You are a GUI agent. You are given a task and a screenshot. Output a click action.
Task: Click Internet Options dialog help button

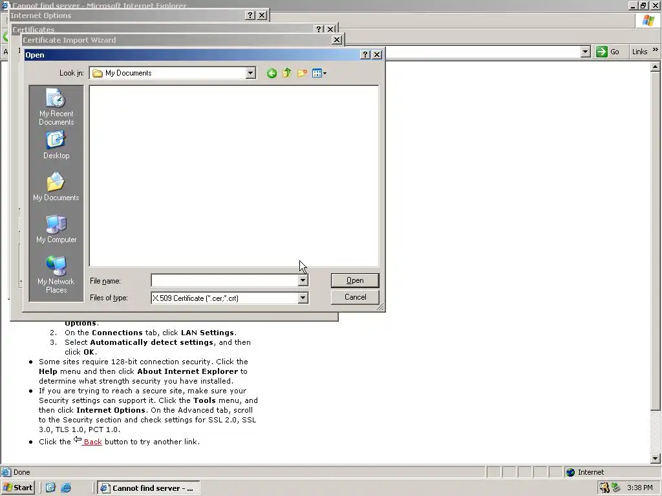click(250, 15)
